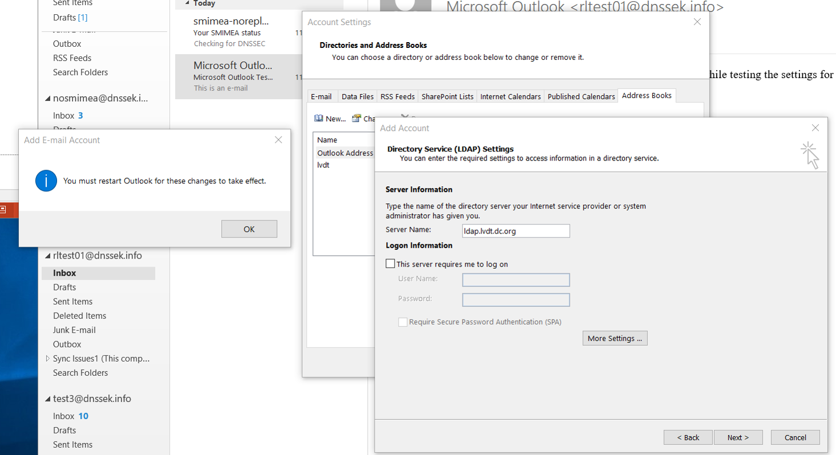This screenshot has width=836, height=455.
Task: Click New address book icon in Account Settings
Action: click(319, 118)
